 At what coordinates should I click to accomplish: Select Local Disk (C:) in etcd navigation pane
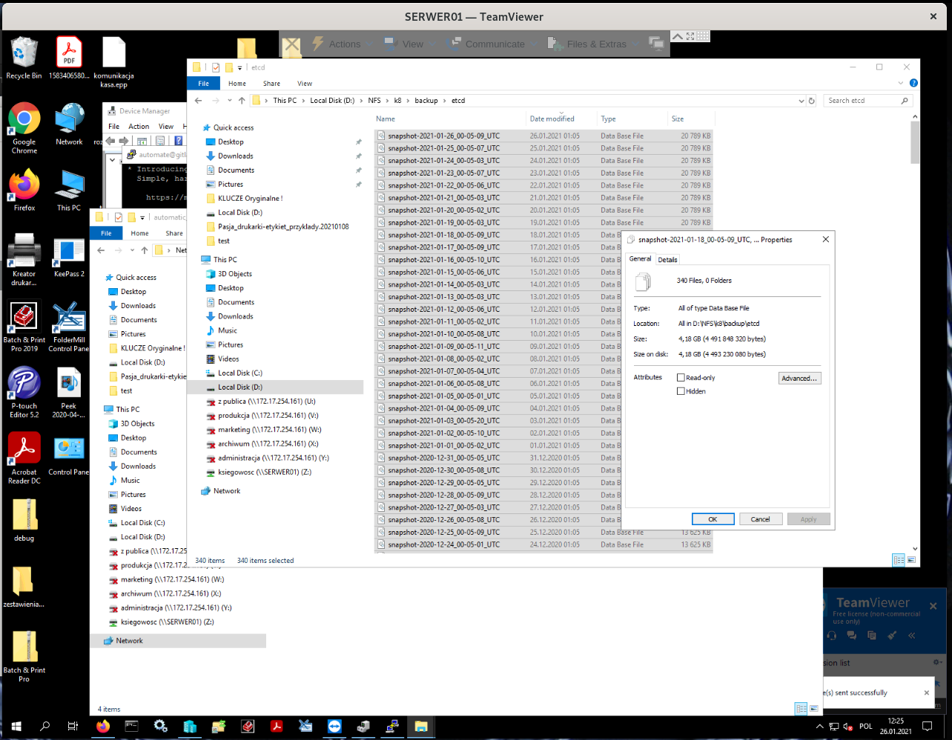point(239,373)
